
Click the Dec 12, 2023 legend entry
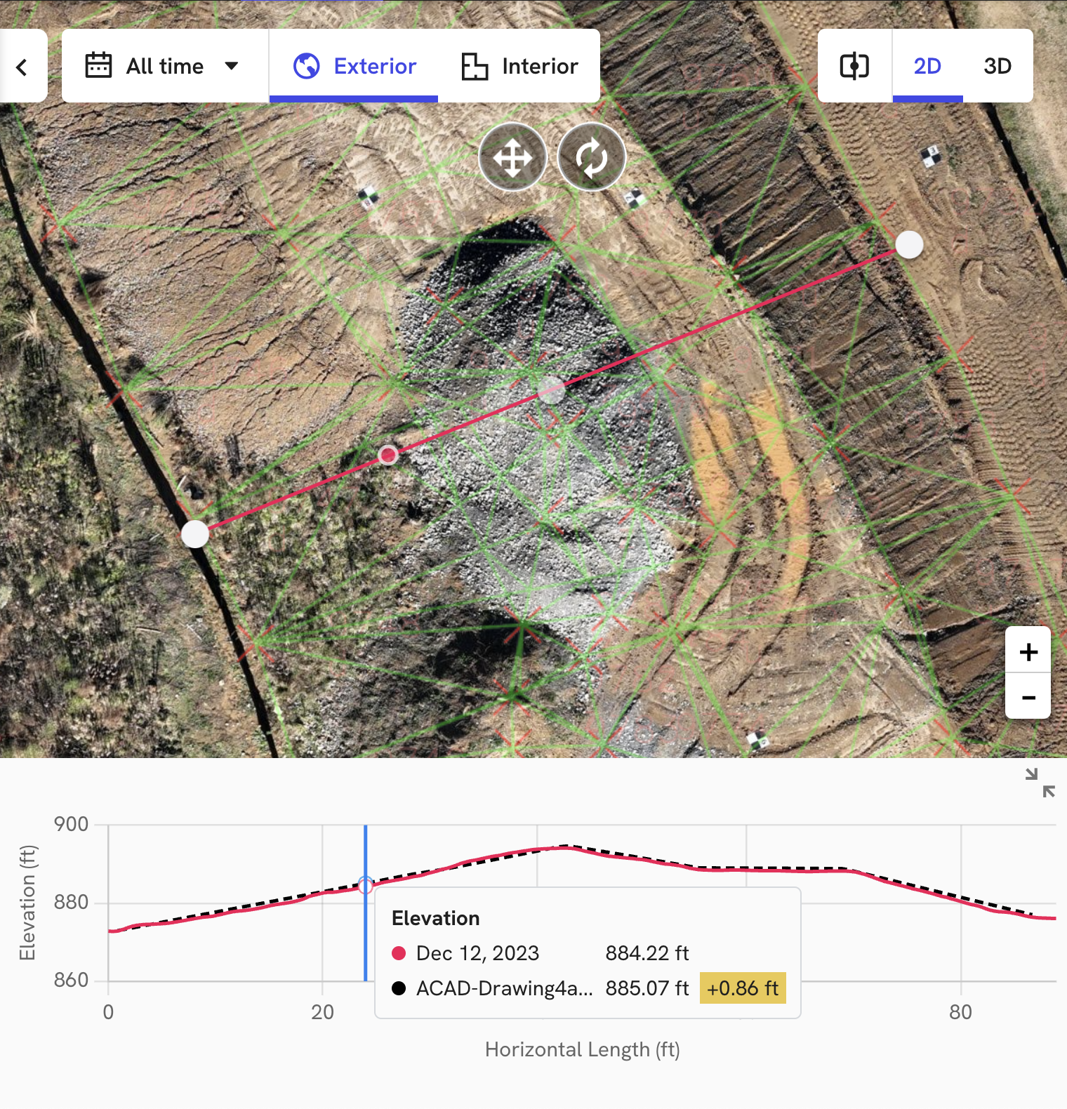click(x=477, y=953)
